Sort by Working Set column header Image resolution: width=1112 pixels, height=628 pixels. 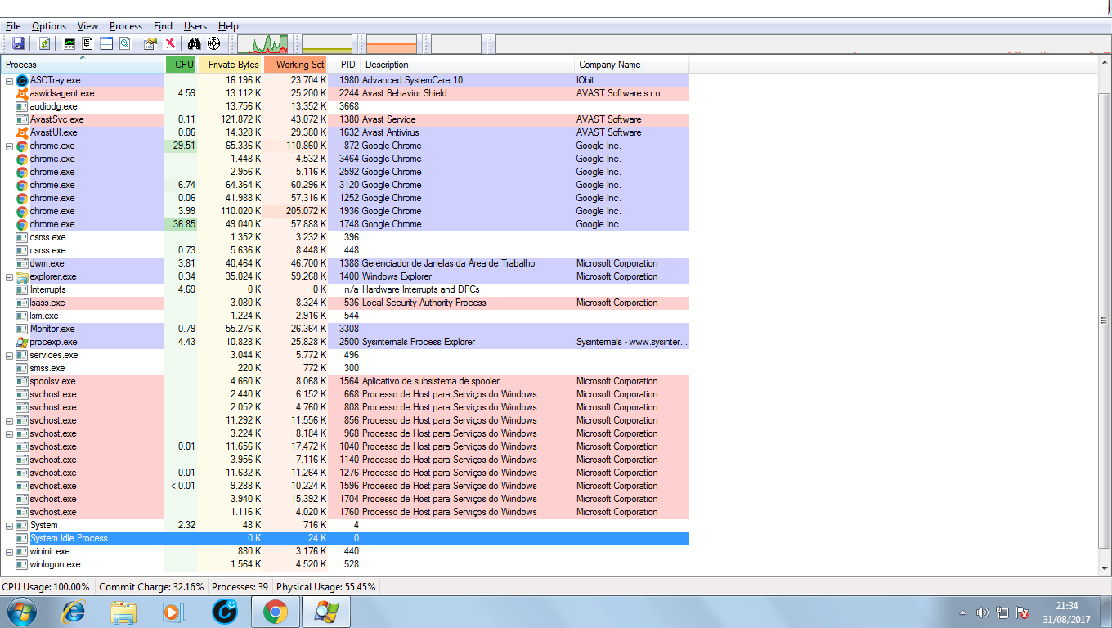point(296,65)
